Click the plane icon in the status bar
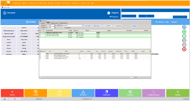190x101 pixels. point(4,99)
